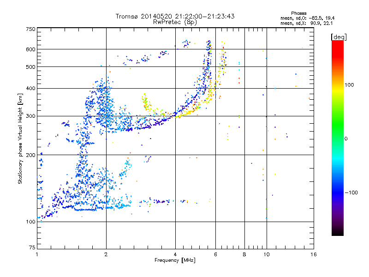
Task: Click the colorbar tick label '0'
Action: pos(346,139)
